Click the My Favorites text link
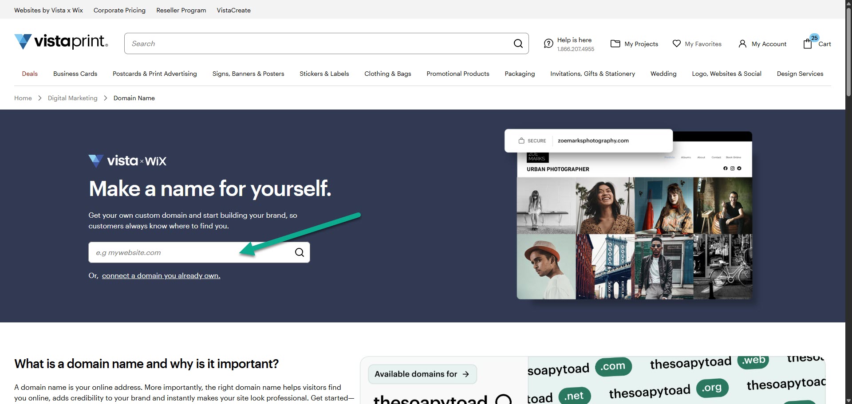 tap(703, 44)
